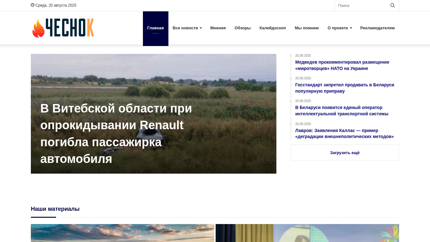The image size is (430, 242).
Task: Open the Мнения section
Action: click(218, 28)
